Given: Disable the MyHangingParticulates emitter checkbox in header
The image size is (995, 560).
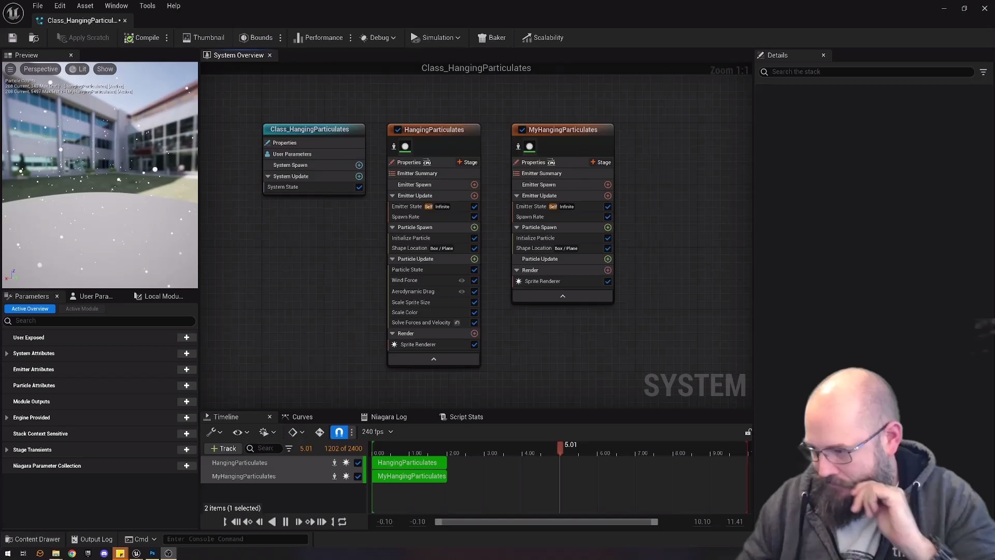Looking at the screenshot, I should [522, 130].
